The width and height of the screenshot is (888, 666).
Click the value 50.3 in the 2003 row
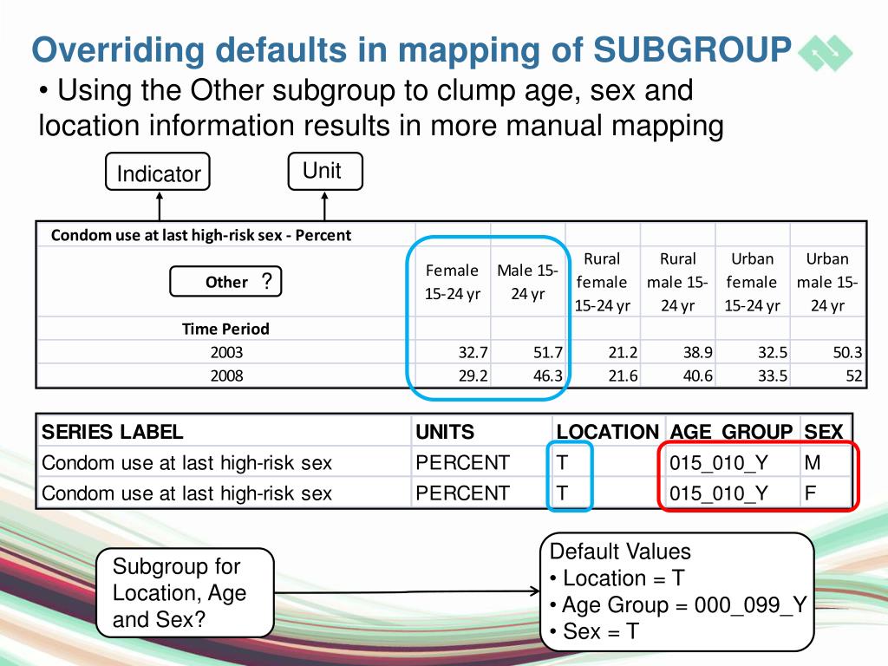[847, 352]
